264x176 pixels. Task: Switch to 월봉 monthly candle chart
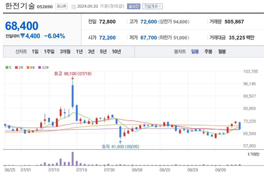(222, 51)
